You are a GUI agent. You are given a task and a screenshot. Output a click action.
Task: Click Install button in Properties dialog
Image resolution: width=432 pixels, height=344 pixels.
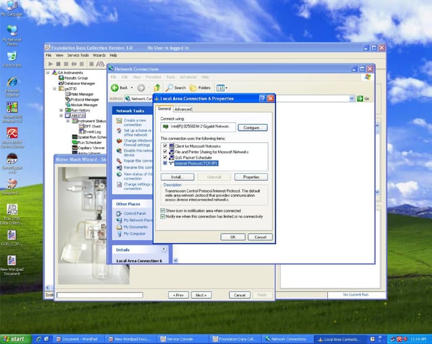click(x=177, y=177)
